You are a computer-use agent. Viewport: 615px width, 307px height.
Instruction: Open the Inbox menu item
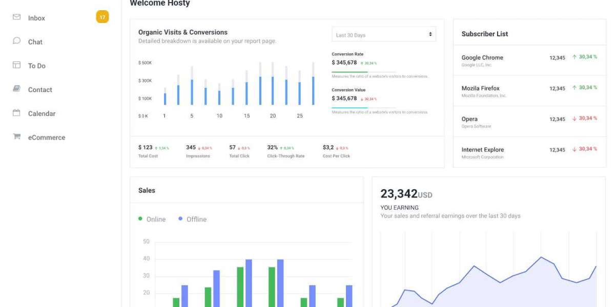tap(36, 18)
